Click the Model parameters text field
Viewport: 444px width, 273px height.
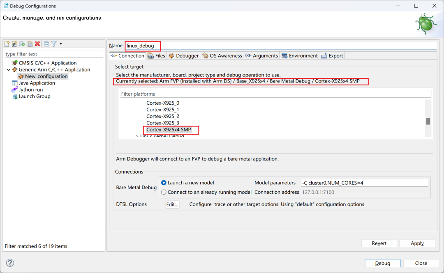coord(364,183)
